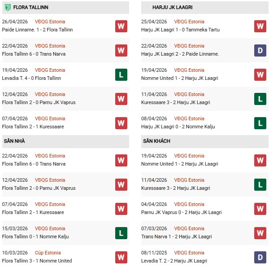Click the Flora Tallinn team logo icon
Image resolution: width=269 pixels, height=267 pixels.
(x=7, y=7)
